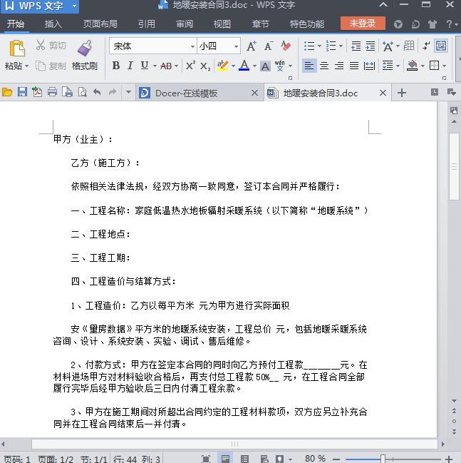
Task: Click the Print icon
Action: click(x=52, y=92)
